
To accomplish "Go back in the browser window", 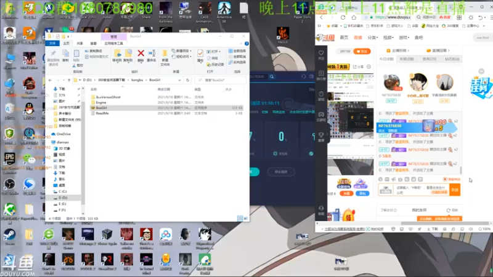I will tap(321, 17).
